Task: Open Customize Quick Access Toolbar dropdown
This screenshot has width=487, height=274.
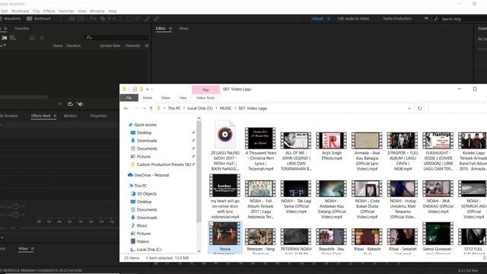Action: [x=148, y=90]
